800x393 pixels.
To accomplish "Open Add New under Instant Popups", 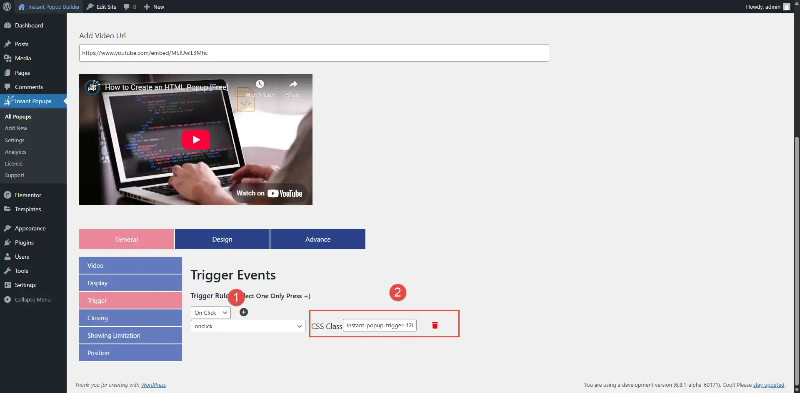I will click(16, 128).
